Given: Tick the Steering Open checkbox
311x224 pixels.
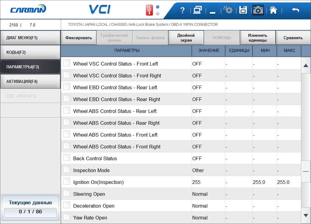Looking at the screenshot, I should (x=67, y=193).
